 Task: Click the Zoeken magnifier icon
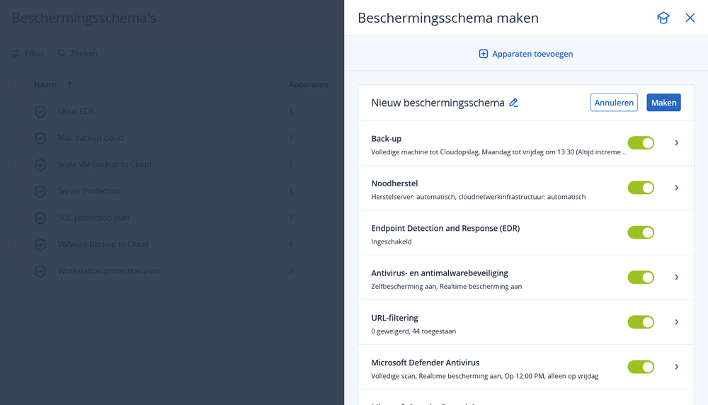coord(62,54)
